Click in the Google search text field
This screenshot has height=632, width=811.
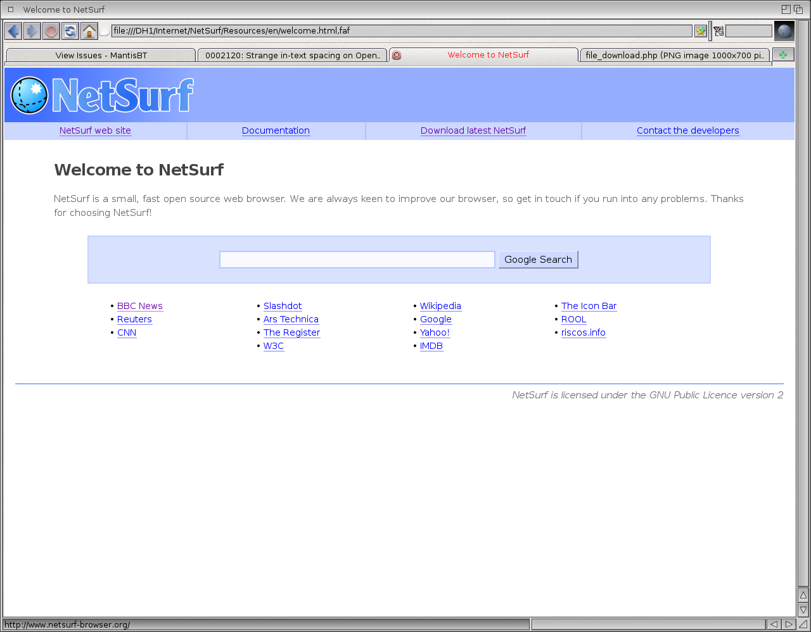tap(357, 260)
